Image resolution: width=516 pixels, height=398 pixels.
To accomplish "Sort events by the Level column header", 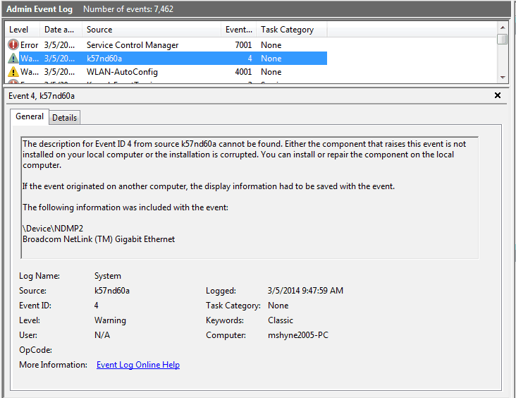I will tap(23, 30).
